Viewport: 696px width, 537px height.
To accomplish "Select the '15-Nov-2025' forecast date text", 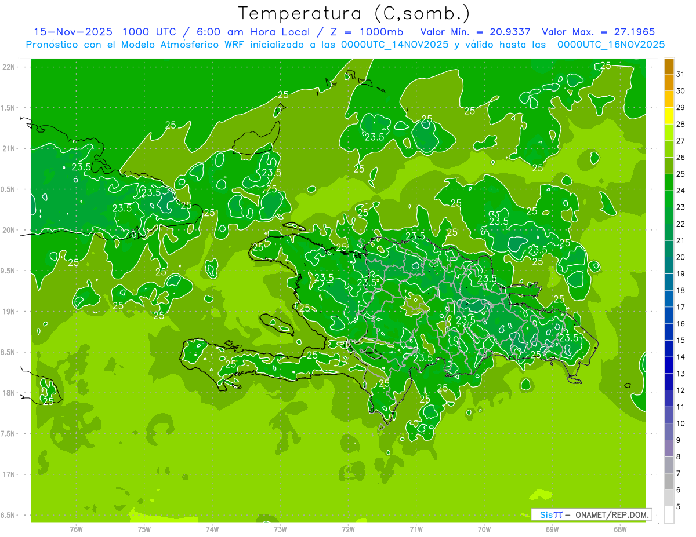I will [x=73, y=32].
